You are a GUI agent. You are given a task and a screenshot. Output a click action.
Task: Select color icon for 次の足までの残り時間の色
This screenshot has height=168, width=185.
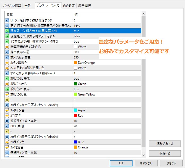point(7,68)
